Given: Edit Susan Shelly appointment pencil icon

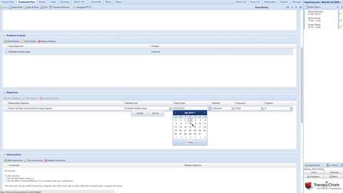Looking at the screenshot, I should tap(341, 26).
